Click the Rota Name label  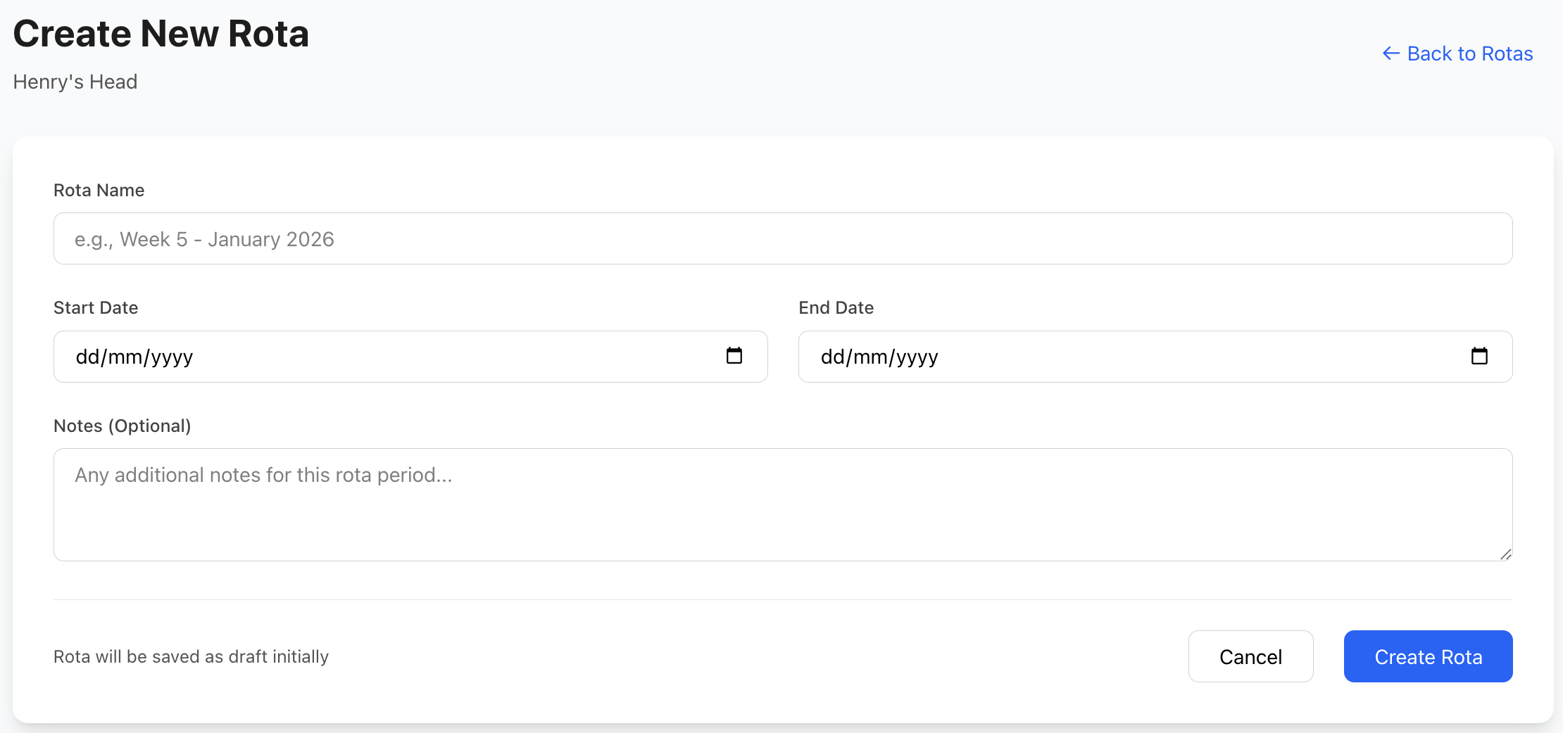[99, 190]
